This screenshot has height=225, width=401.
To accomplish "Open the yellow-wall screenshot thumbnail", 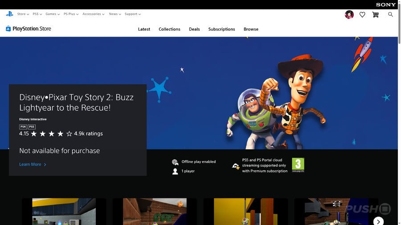I will tap(246, 212).
